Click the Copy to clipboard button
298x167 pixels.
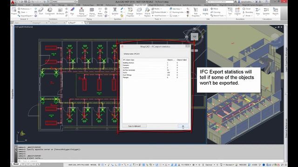[x=135, y=126]
